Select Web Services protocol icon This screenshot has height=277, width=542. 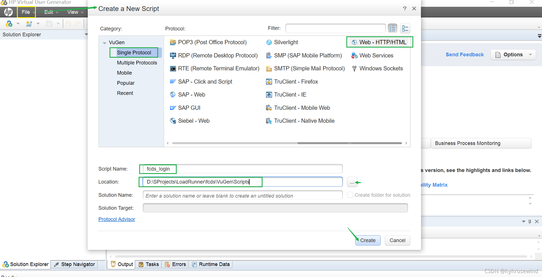354,55
